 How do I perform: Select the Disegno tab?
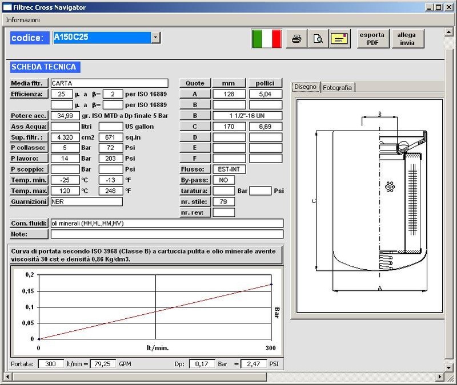[305, 87]
